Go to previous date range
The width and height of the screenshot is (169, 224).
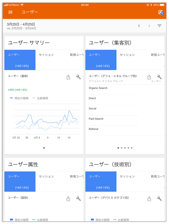(x=139, y=26)
